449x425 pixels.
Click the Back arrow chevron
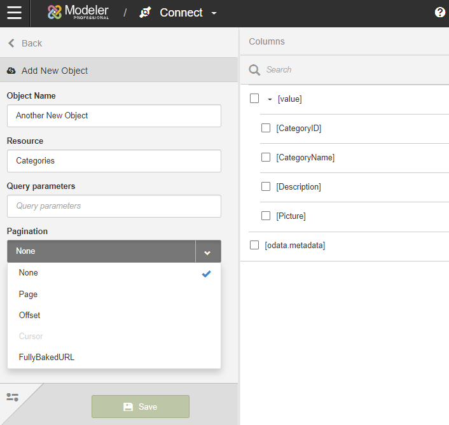point(11,43)
